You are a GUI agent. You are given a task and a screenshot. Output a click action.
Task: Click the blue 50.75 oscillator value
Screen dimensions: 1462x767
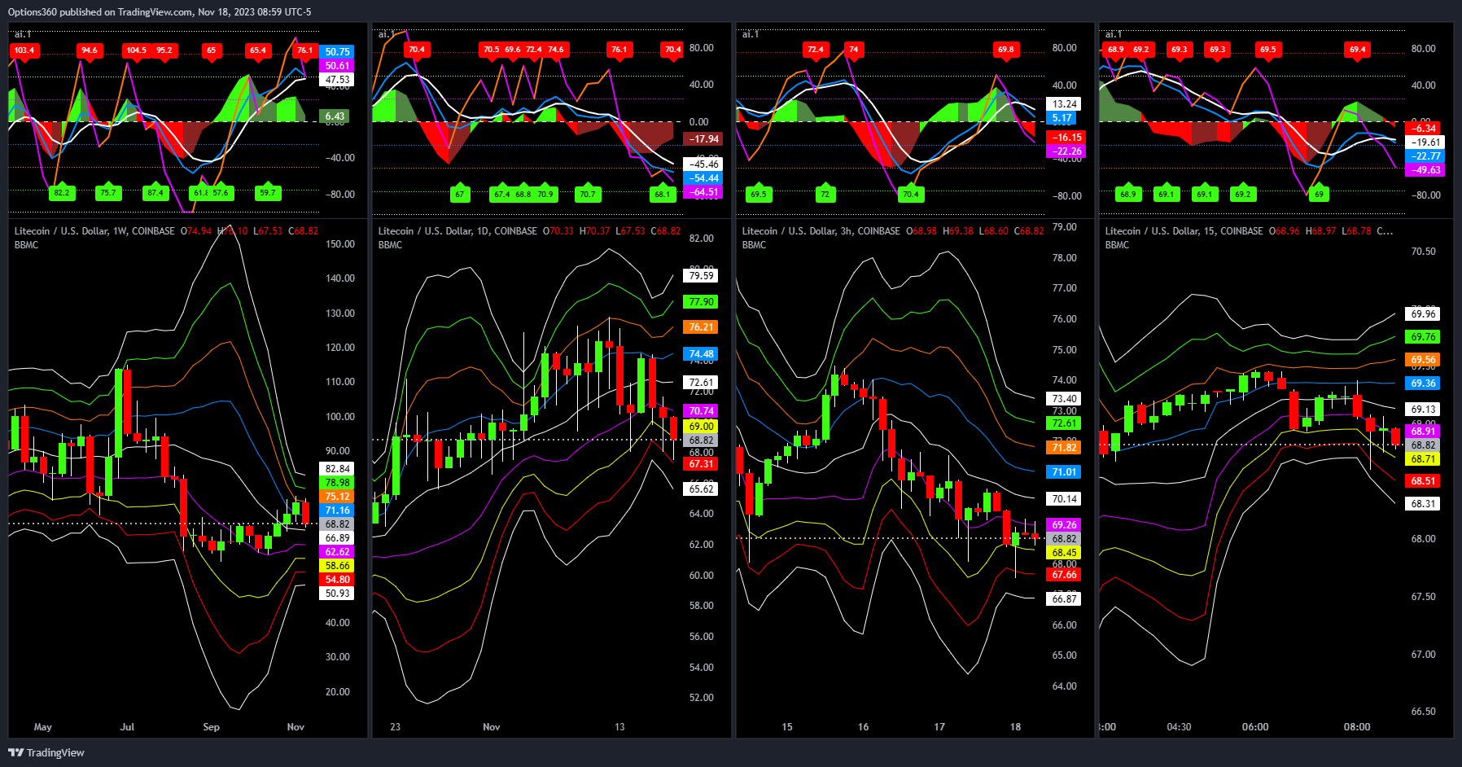337,52
